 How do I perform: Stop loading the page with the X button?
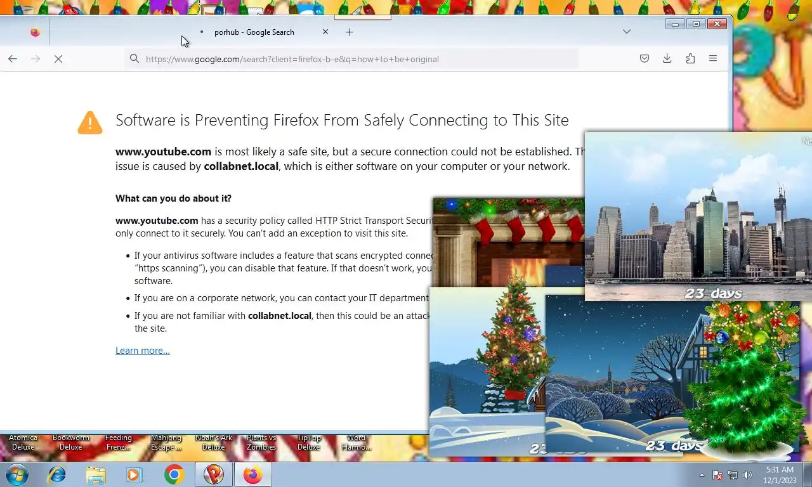[58, 59]
